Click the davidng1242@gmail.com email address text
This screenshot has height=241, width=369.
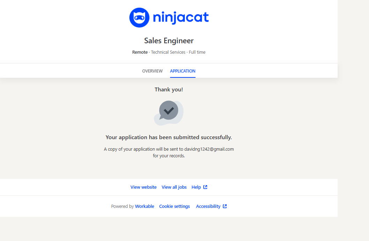coord(209,149)
